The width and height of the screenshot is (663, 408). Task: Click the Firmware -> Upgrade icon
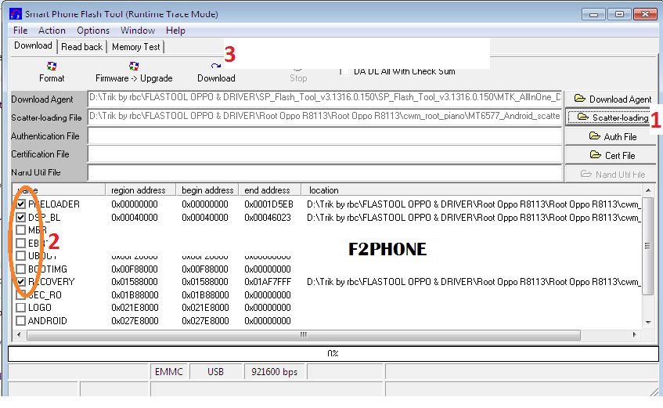tap(134, 67)
